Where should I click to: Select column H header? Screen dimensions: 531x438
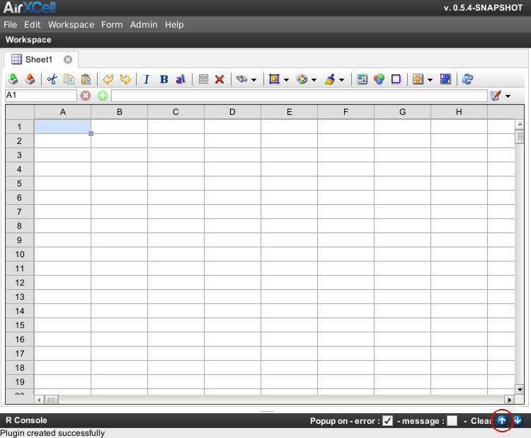pos(459,112)
